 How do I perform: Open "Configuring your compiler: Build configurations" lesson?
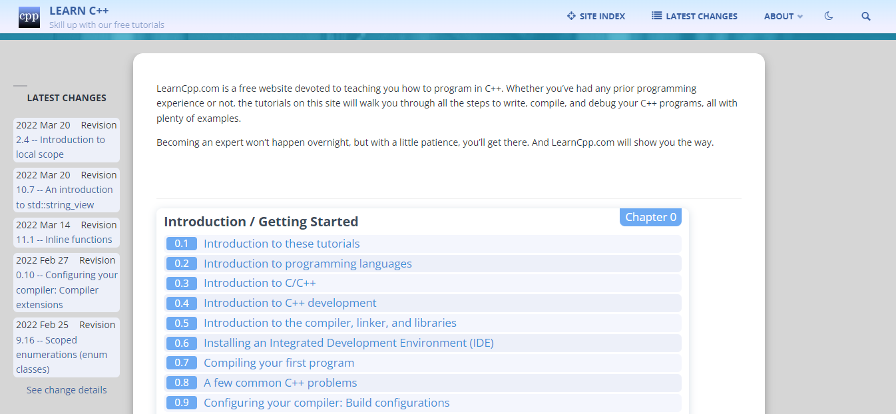pos(326,403)
